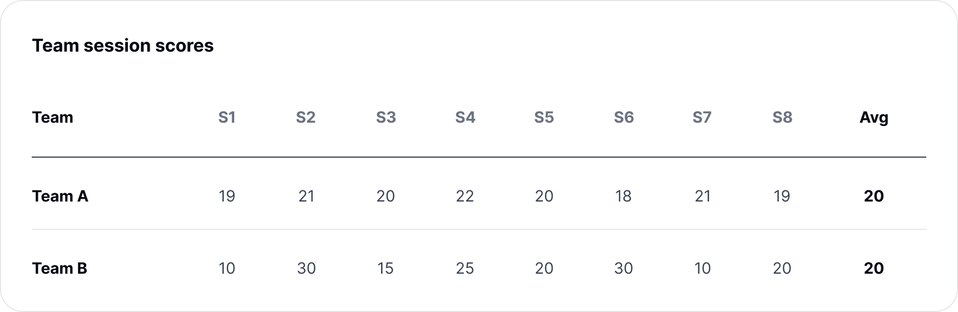Select the S1 column header
The image size is (958, 312).
[x=227, y=117]
